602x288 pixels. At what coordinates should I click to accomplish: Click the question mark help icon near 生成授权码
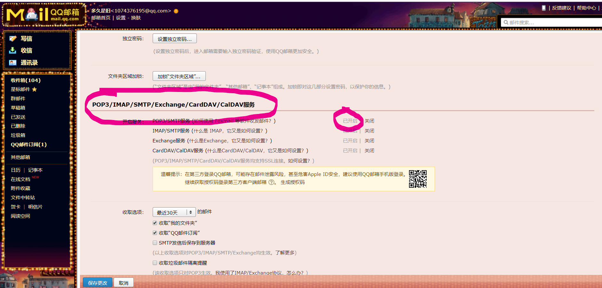pyautogui.click(x=271, y=182)
